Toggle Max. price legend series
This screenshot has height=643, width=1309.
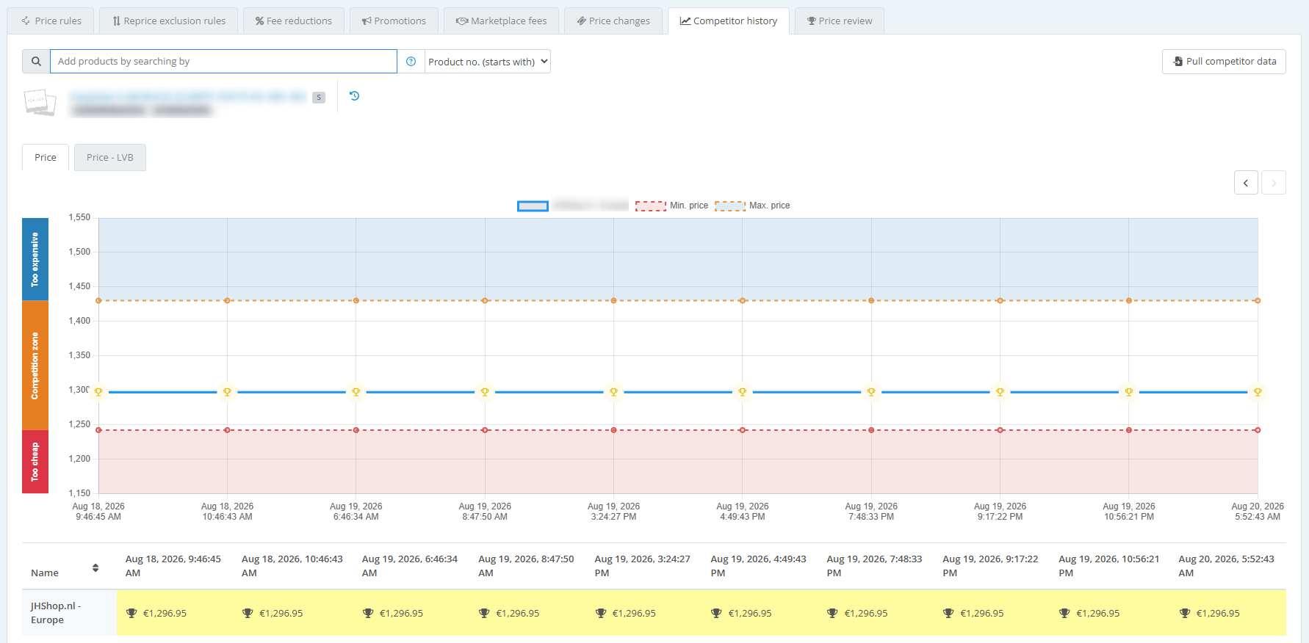[x=752, y=206]
